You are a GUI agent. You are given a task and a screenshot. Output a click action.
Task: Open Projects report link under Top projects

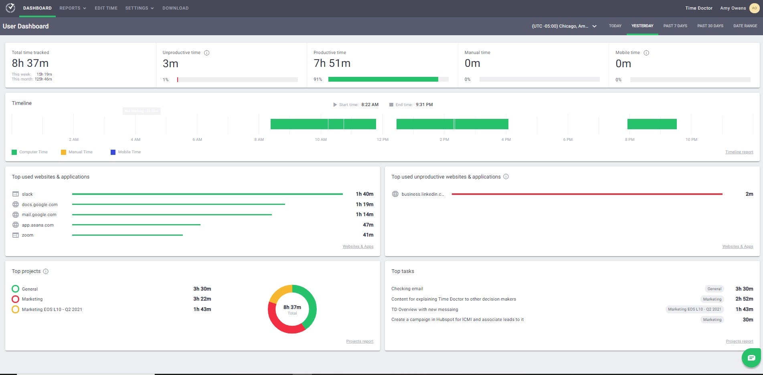pyautogui.click(x=360, y=341)
